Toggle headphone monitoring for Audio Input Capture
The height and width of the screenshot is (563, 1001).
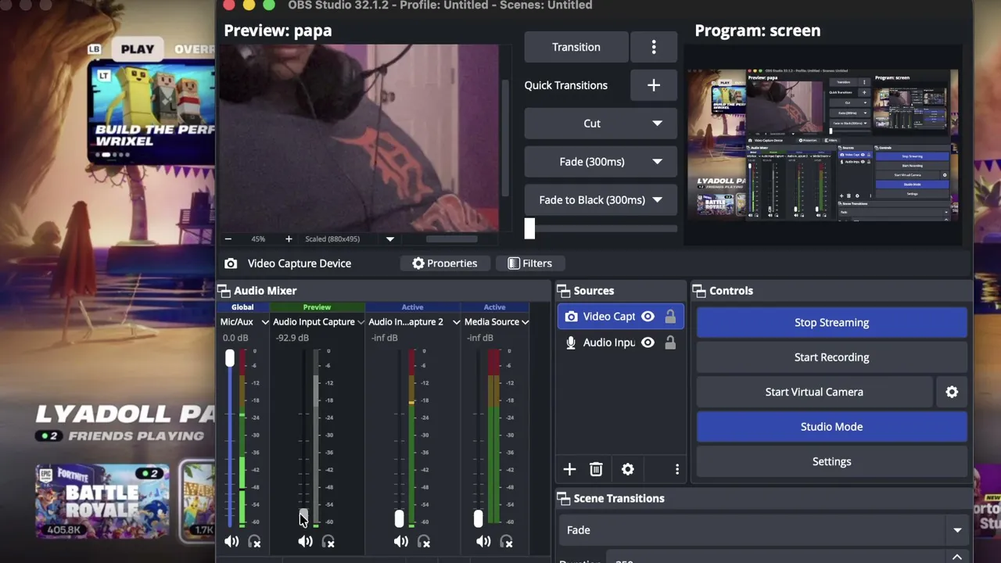(x=328, y=541)
